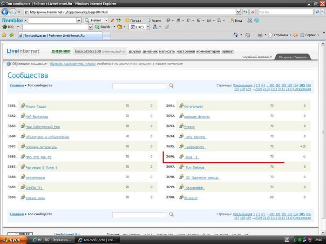Click the Add to Favorites star-plus icon
The height and width of the screenshot is (244, 326).
tap(12, 35)
